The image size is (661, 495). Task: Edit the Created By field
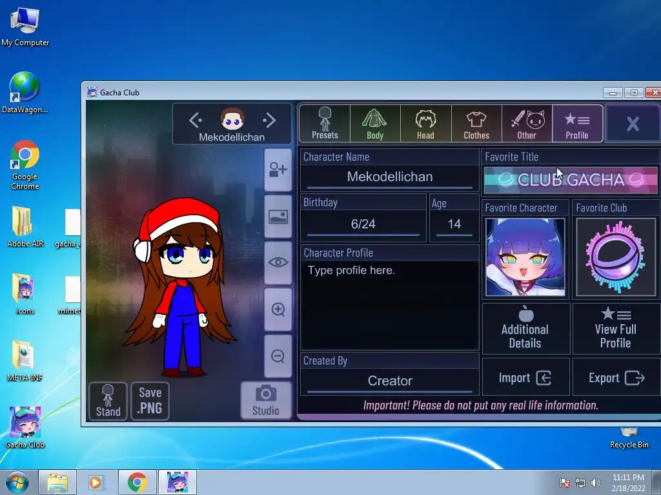point(389,381)
